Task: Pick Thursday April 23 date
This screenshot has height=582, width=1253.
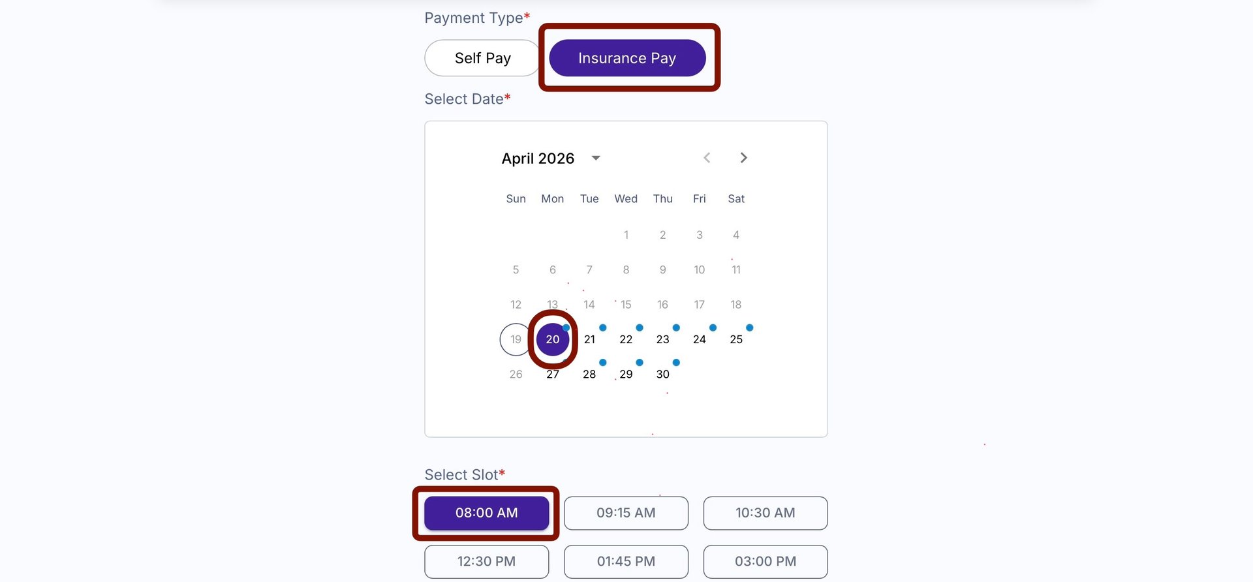Action: 662,339
